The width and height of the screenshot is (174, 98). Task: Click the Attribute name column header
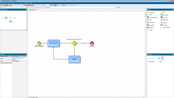(6, 56)
